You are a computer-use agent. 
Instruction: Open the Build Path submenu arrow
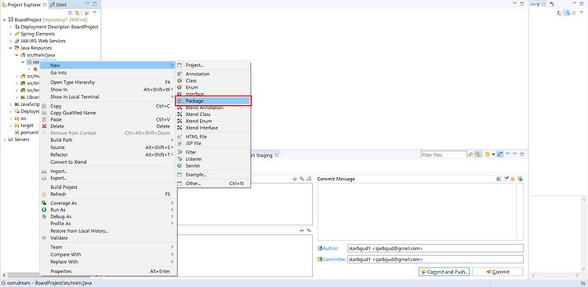point(172,140)
